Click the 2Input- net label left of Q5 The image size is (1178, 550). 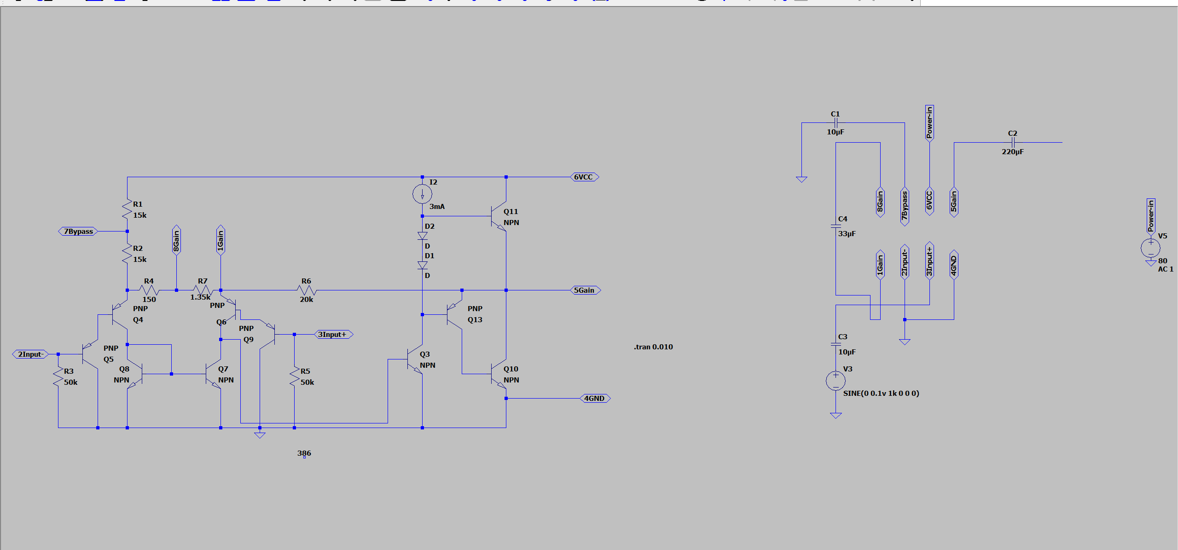(30, 354)
